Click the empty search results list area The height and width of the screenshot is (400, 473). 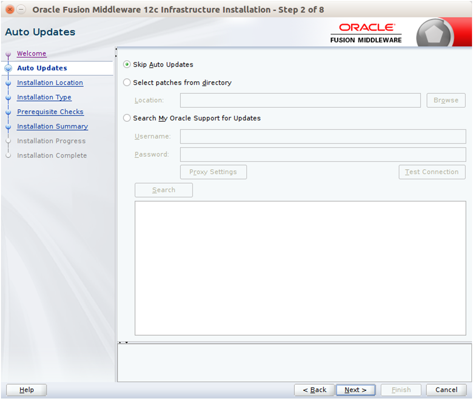301,268
